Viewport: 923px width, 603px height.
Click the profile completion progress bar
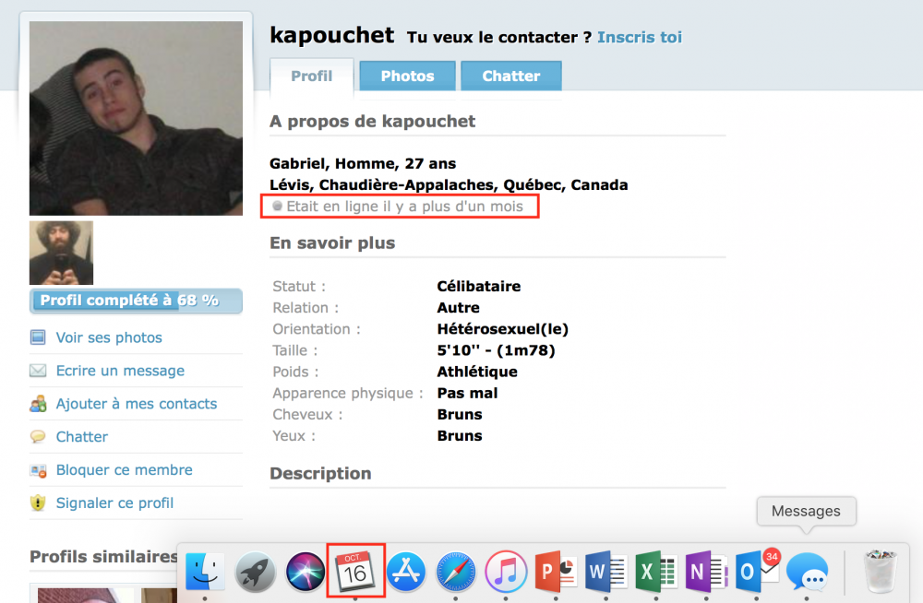[136, 301]
